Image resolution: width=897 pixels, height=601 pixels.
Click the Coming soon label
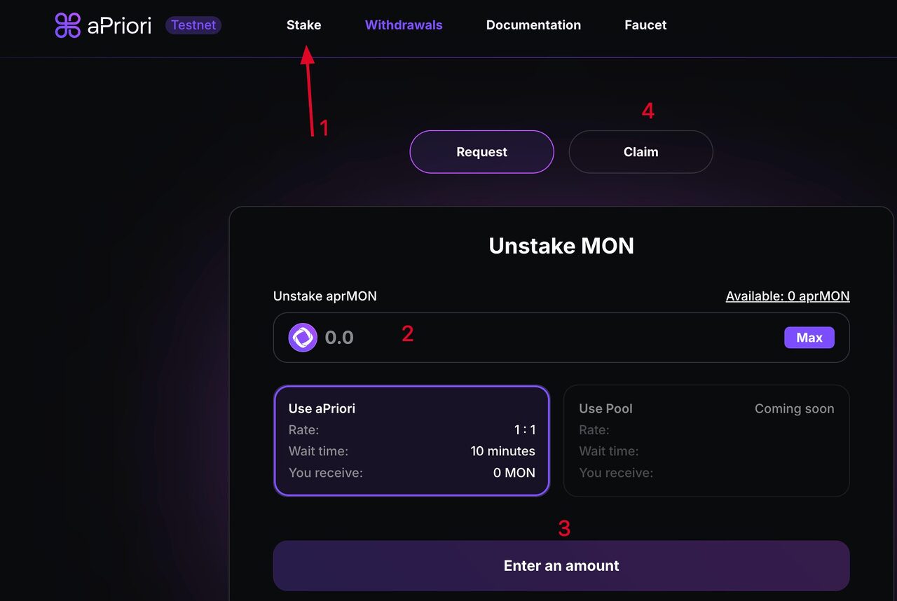click(x=794, y=408)
